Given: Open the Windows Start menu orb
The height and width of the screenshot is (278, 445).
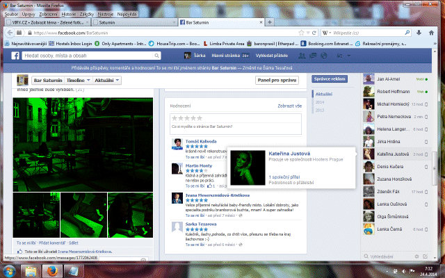Looking at the screenshot, I should (x=9, y=271).
